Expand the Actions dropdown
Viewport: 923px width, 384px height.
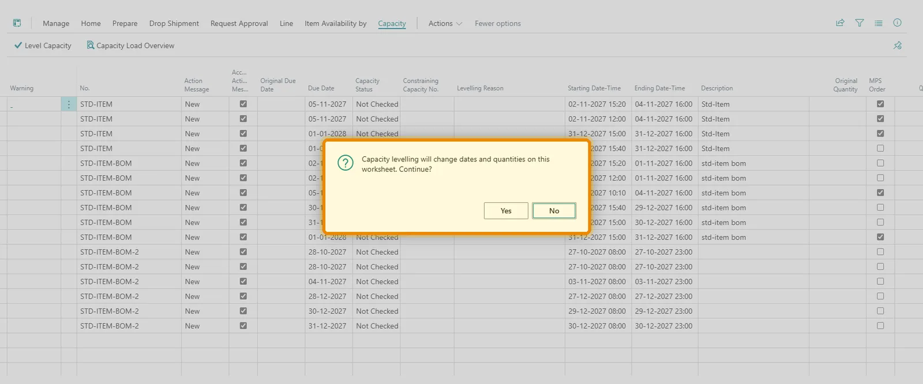(445, 24)
